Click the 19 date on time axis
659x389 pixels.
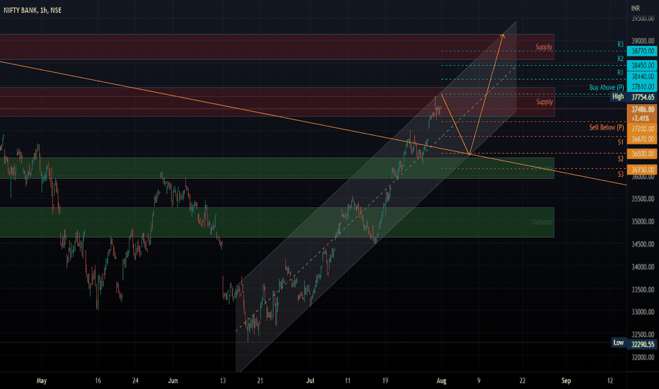[x=385, y=381]
